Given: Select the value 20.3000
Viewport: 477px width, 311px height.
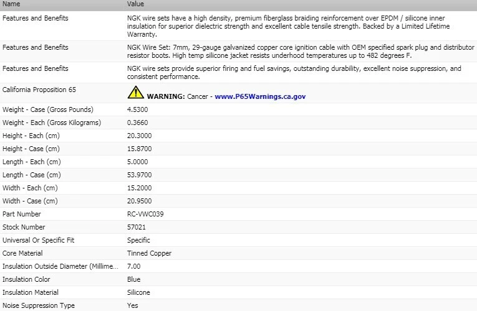Looking at the screenshot, I should [x=139, y=136].
